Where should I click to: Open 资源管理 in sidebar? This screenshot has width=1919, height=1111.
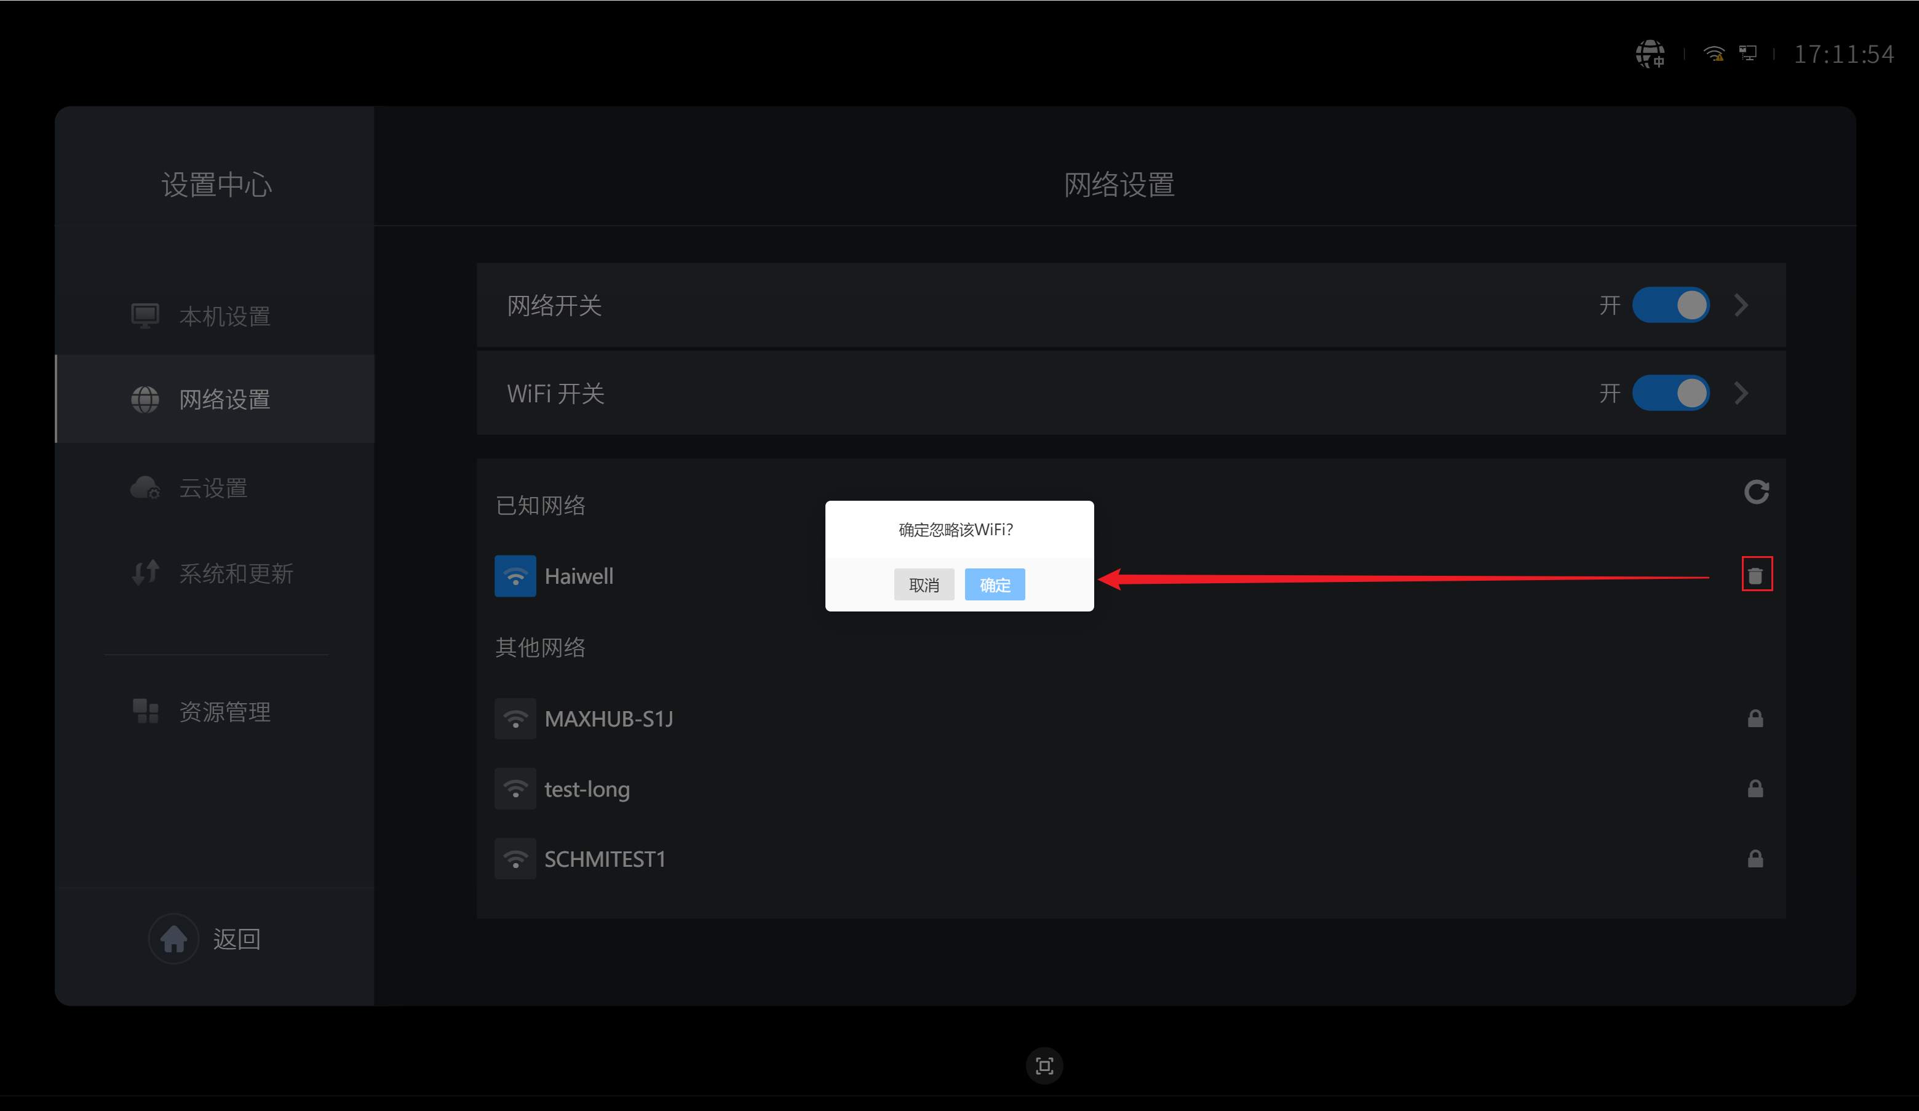coord(215,711)
